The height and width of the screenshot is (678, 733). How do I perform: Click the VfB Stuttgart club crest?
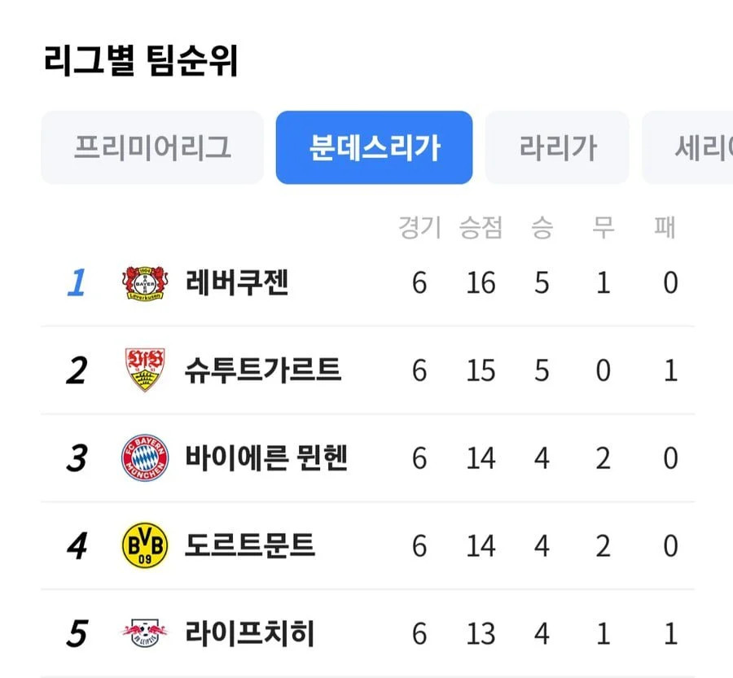(145, 370)
